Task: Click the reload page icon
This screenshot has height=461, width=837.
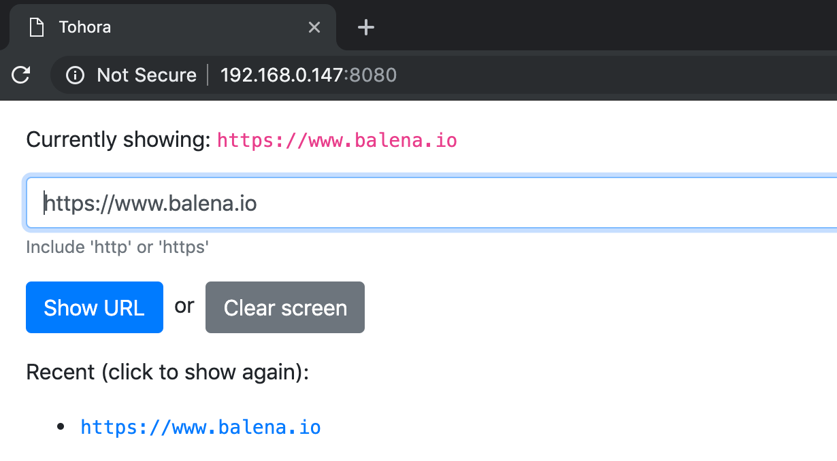Action: click(21, 75)
